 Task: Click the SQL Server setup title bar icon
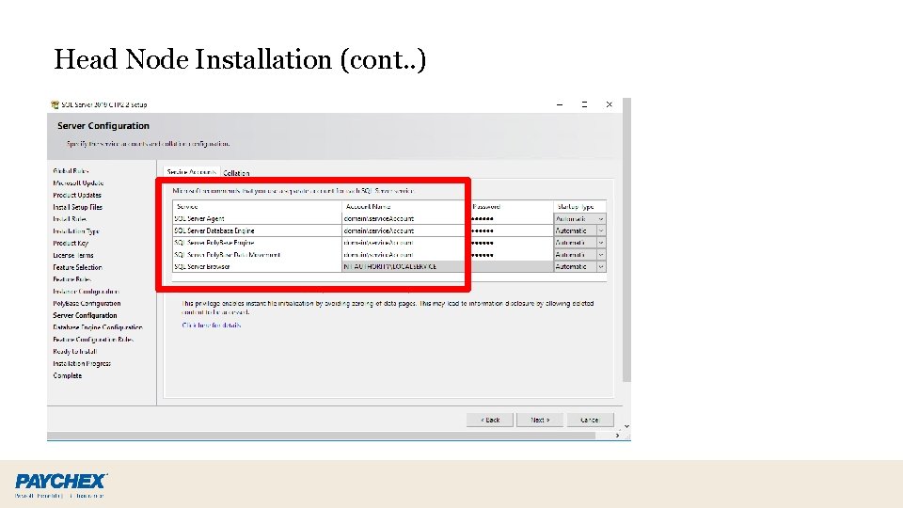point(55,104)
